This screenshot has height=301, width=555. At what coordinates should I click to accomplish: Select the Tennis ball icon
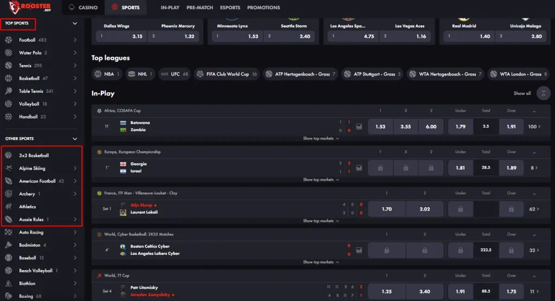tap(9, 66)
